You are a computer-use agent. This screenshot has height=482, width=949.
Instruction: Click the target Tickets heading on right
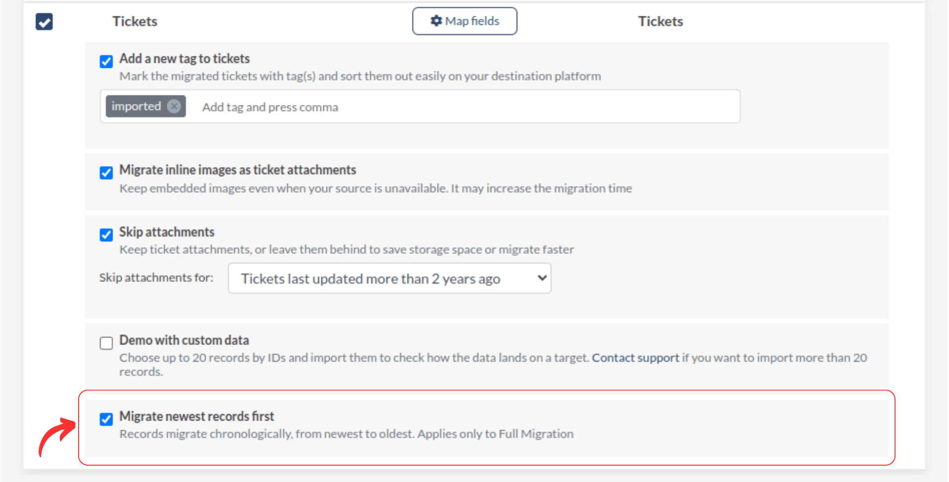click(660, 21)
